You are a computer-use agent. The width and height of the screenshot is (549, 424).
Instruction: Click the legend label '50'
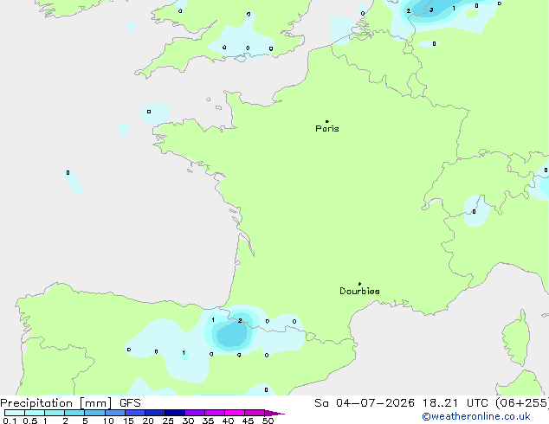268,421
